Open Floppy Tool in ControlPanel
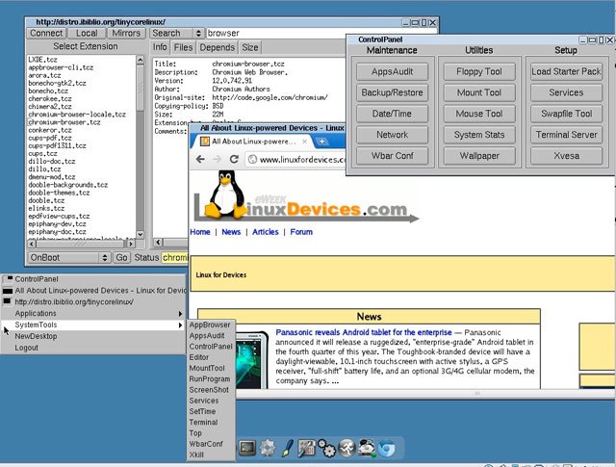616x467 pixels. click(x=479, y=71)
